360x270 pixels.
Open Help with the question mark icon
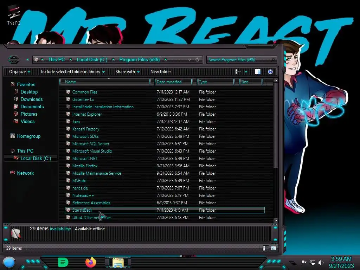click(x=270, y=72)
